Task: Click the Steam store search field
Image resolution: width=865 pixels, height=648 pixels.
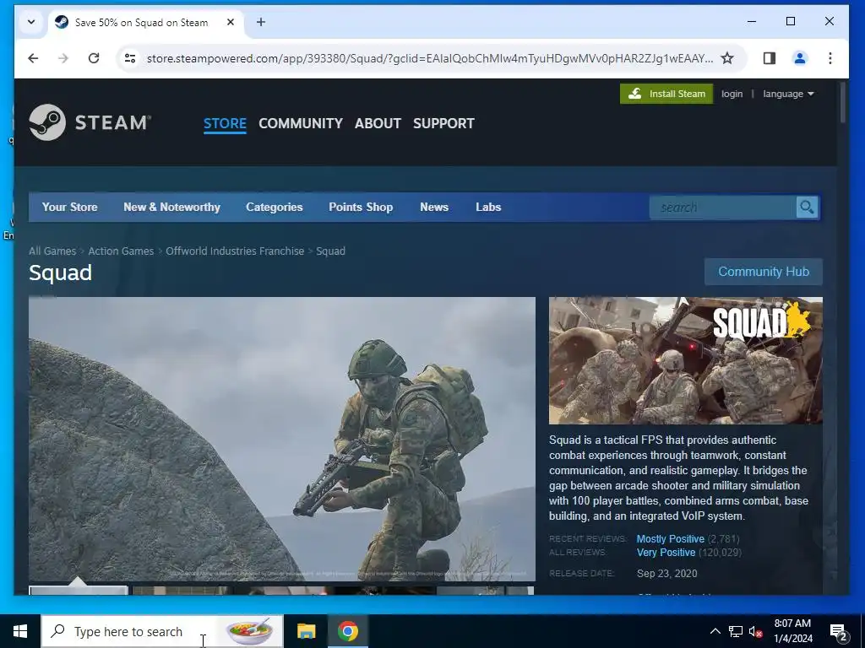Action: [x=723, y=208]
